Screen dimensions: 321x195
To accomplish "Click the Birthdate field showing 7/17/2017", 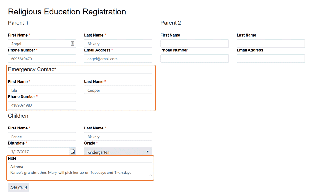I will (39, 152).
